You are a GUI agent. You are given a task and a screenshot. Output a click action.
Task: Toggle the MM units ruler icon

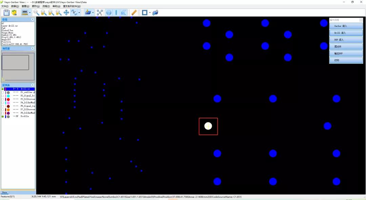(x=25, y=12)
